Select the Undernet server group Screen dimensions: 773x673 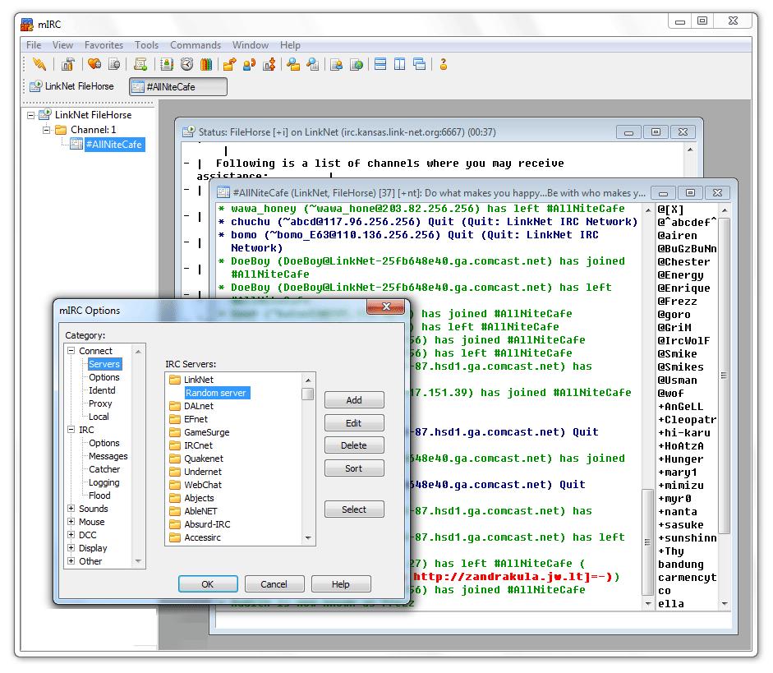(x=203, y=472)
